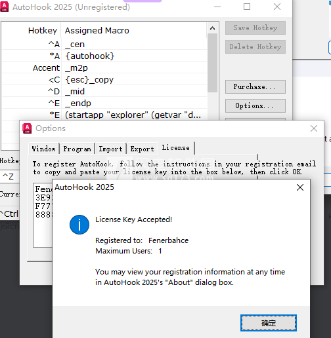
Task: Maximize the AutoHook 2025 main window
Action: click(247, 7)
